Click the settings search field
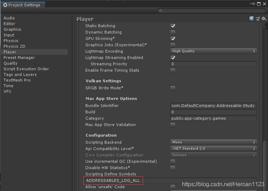Viewport: 268px width, 191px height. pos(212,11)
